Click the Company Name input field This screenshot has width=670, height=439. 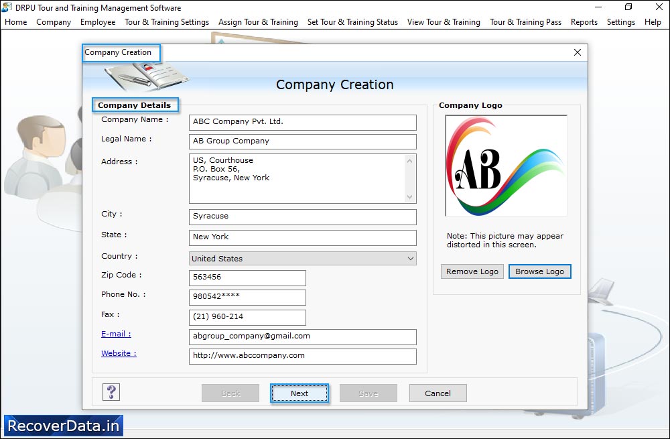click(303, 122)
